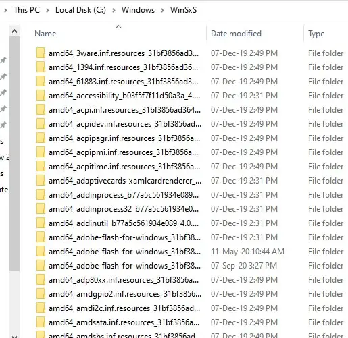Expand the chevron after Windows in breadcrumb
348x338 pixels.
[x=162, y=10]
